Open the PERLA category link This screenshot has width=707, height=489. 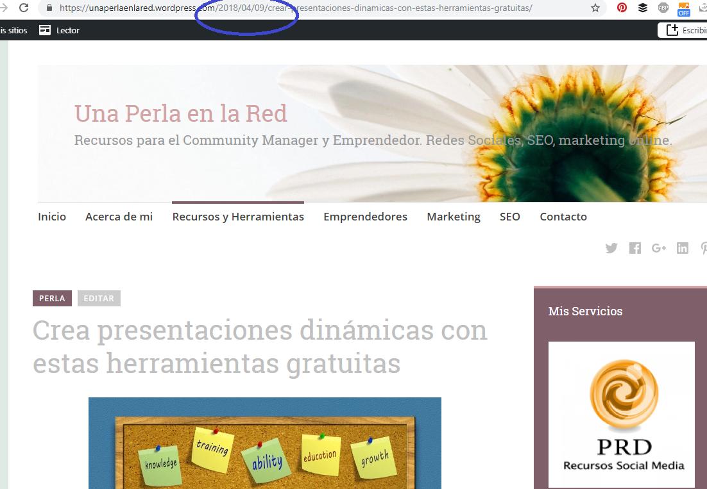pyautogui.click(x=52, y=298)
